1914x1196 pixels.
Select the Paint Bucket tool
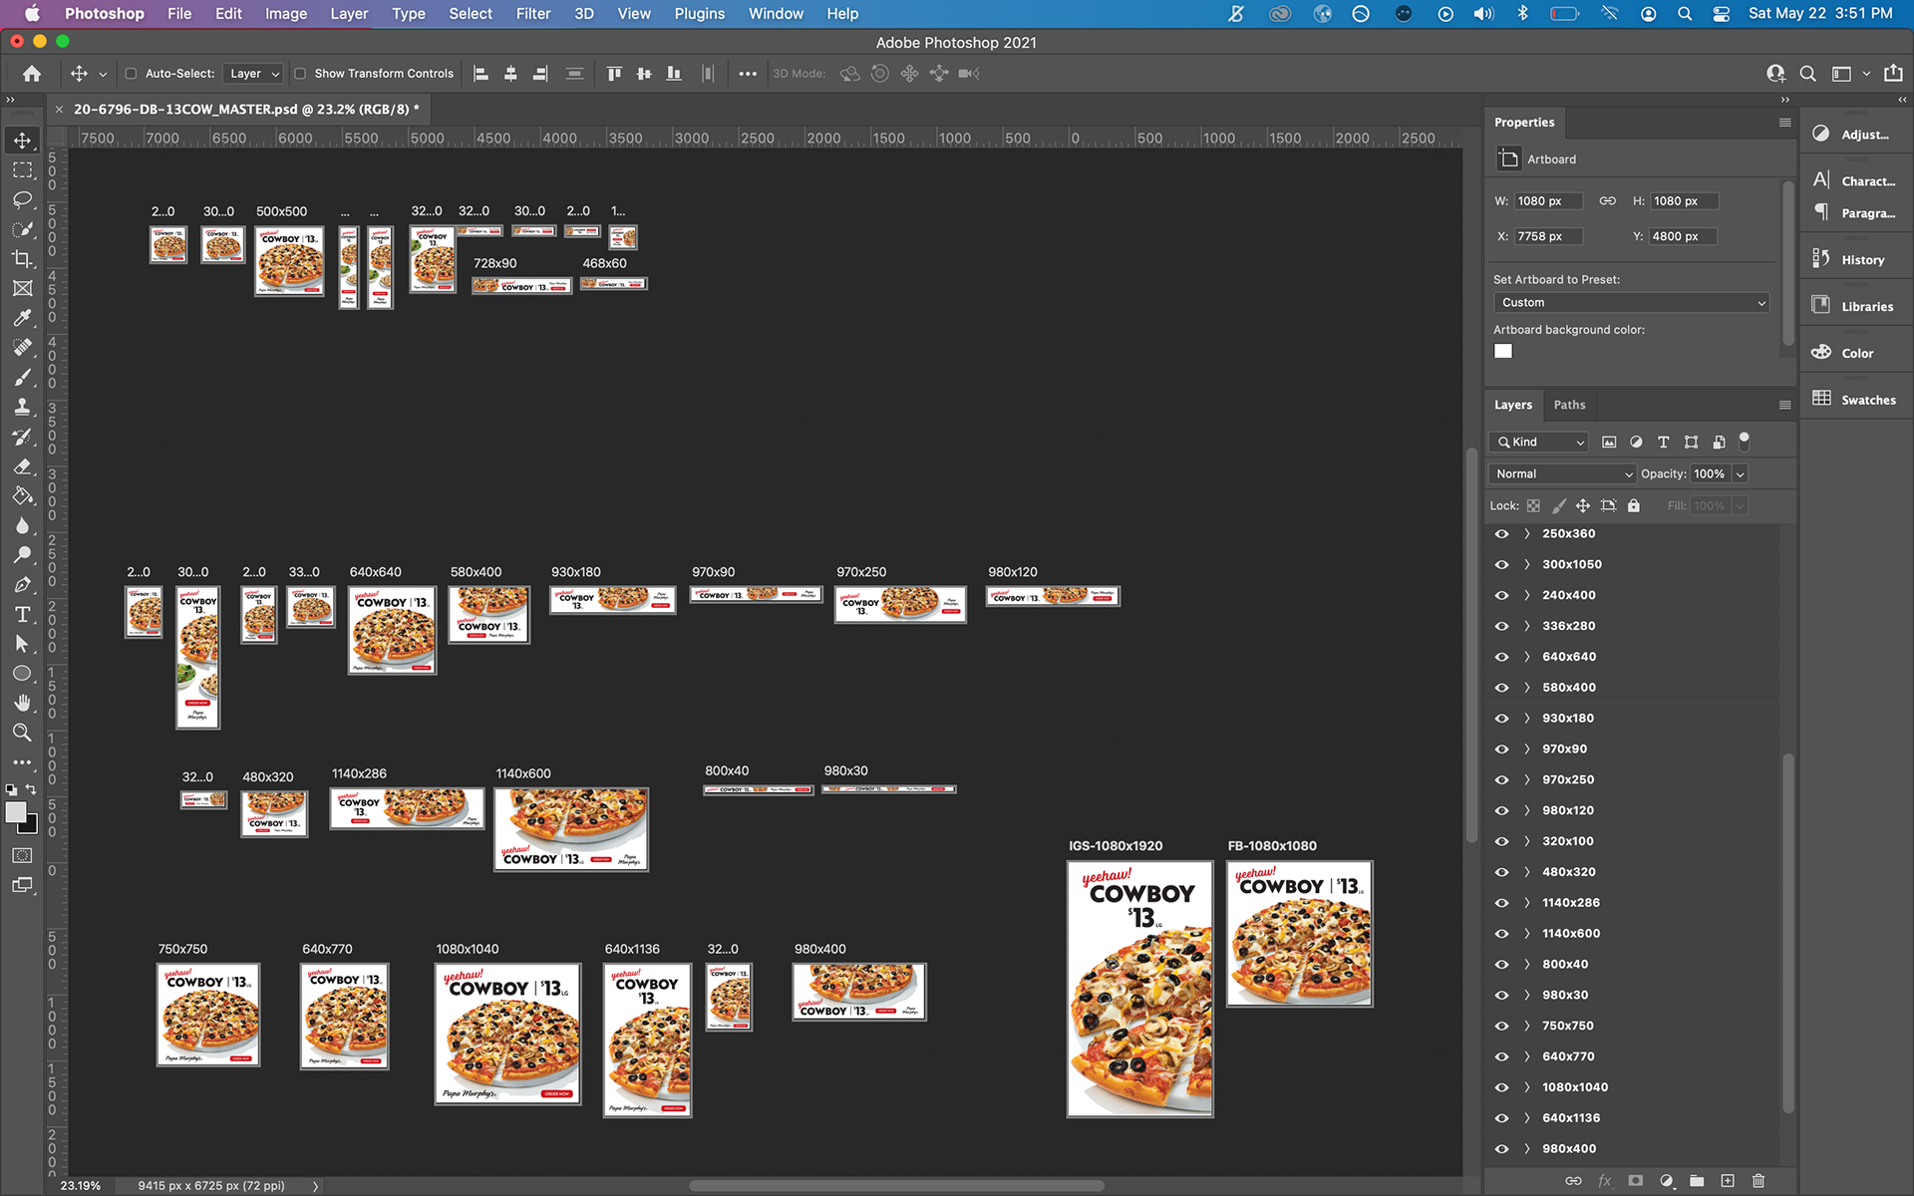click(x=22, y=495)
